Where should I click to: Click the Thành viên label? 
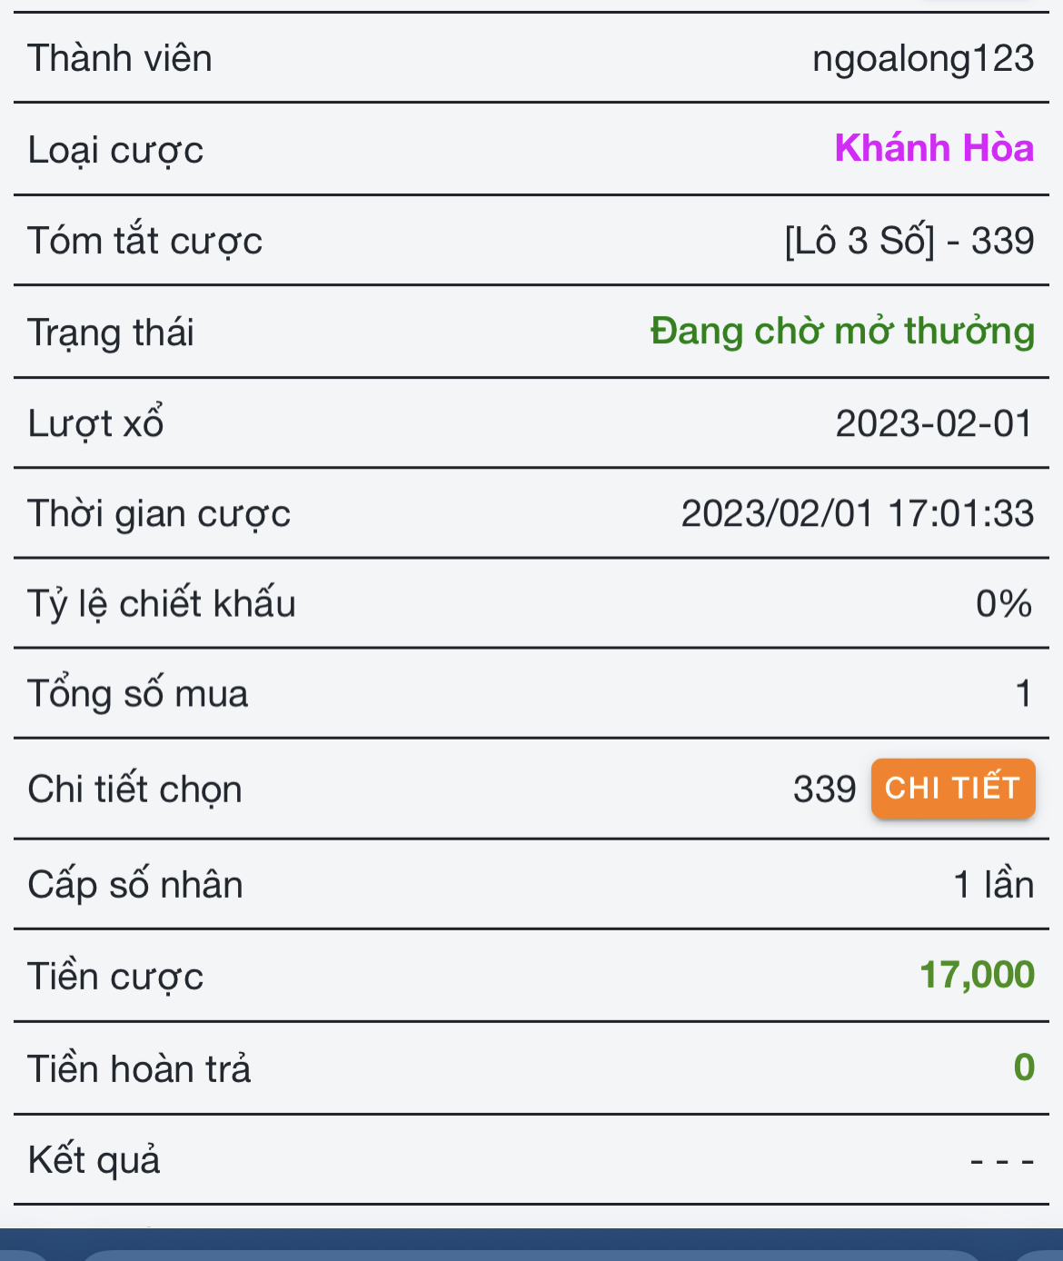[x=120, y=59]
